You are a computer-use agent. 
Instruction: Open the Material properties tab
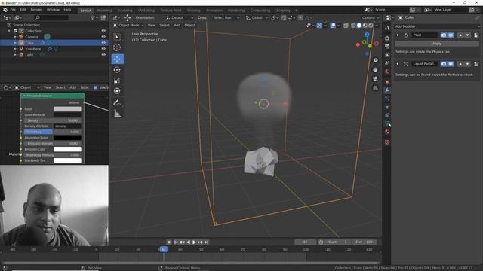pyautogui.click(x=387, y=132)
